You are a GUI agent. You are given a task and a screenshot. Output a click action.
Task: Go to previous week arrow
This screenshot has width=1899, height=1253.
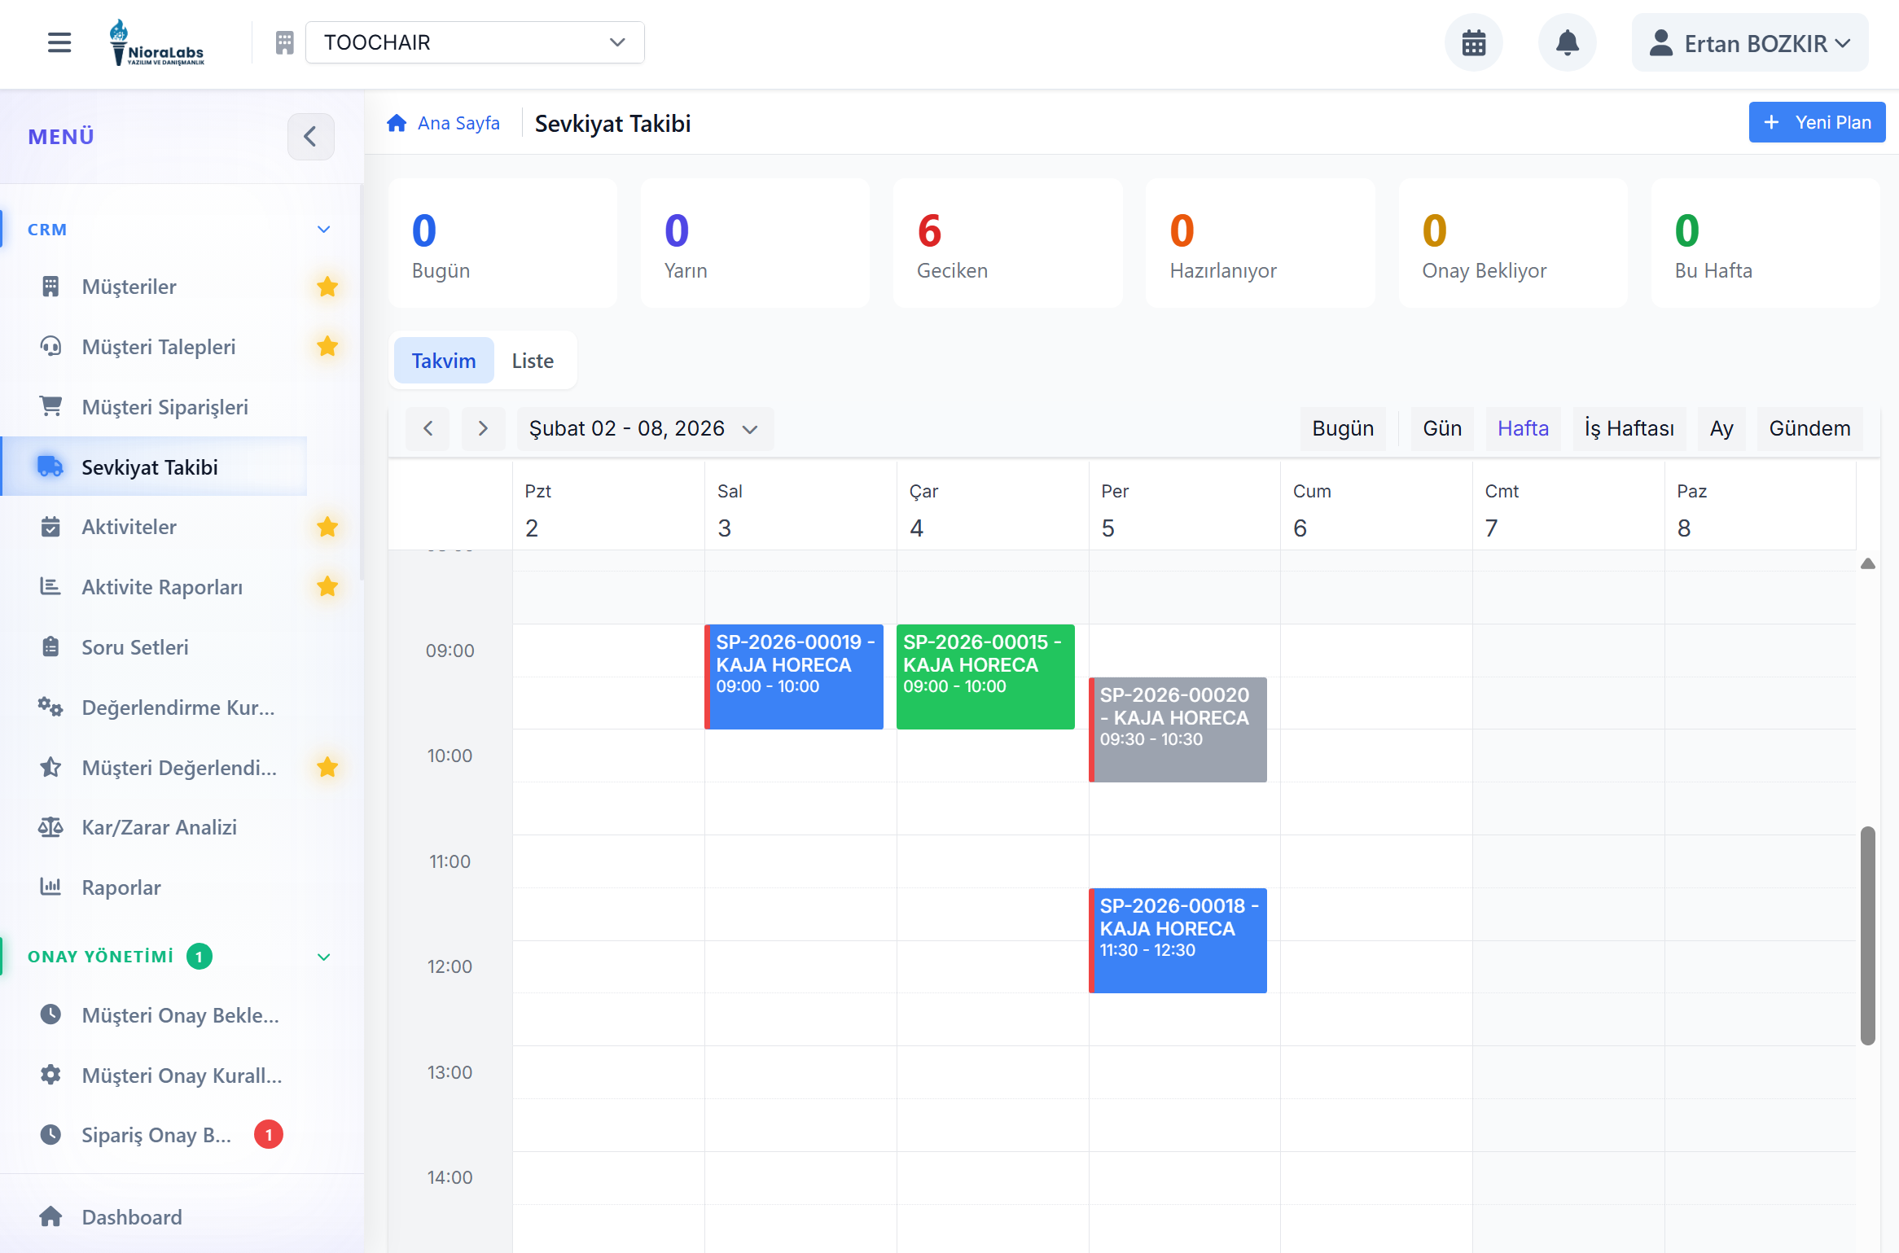tap(428, 428)
